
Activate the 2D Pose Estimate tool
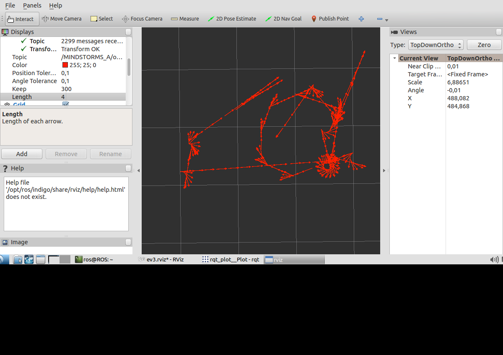tap(232, 19)
